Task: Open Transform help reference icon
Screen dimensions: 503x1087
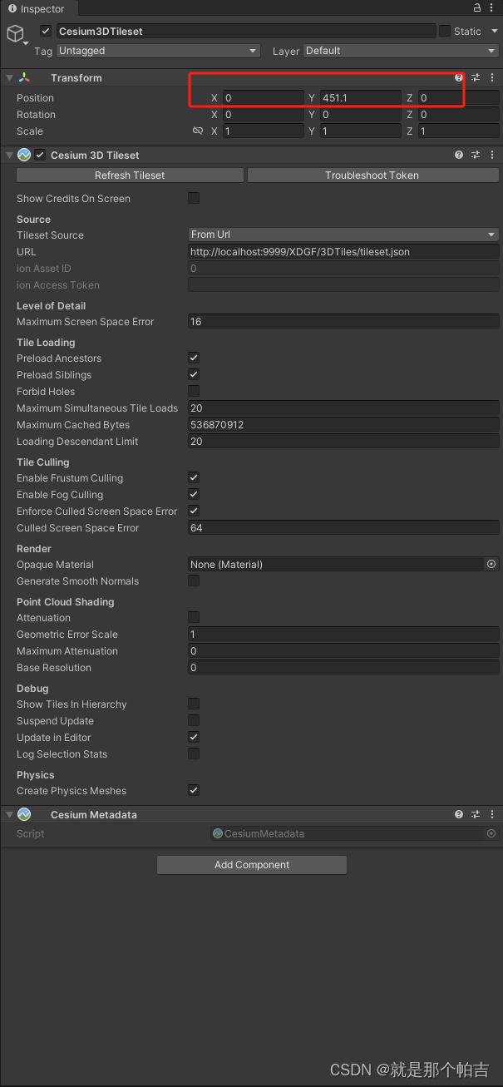Action: click(x=459, y=77)
